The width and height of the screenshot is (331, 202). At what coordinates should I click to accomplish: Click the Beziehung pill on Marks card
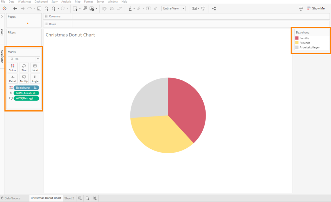click(x=27, y=88)
